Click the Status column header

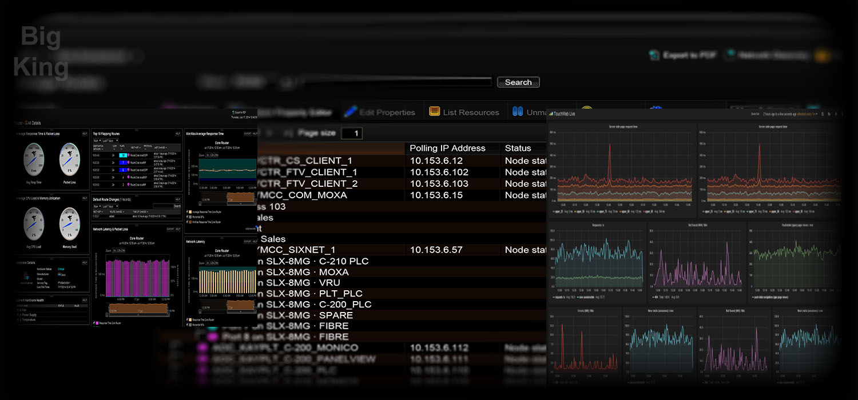pos(518,148)
